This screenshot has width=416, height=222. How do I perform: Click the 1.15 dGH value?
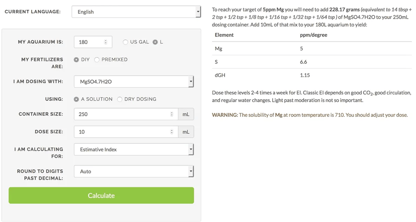coord(305,75)
